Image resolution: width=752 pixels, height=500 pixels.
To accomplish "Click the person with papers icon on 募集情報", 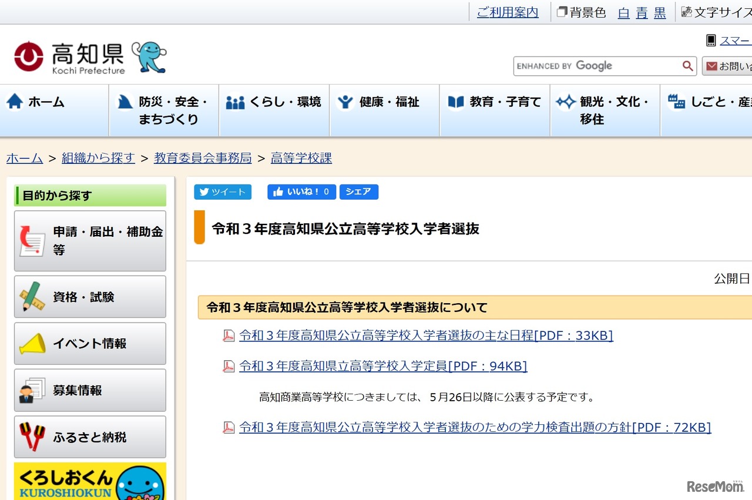I will [32, 390].
